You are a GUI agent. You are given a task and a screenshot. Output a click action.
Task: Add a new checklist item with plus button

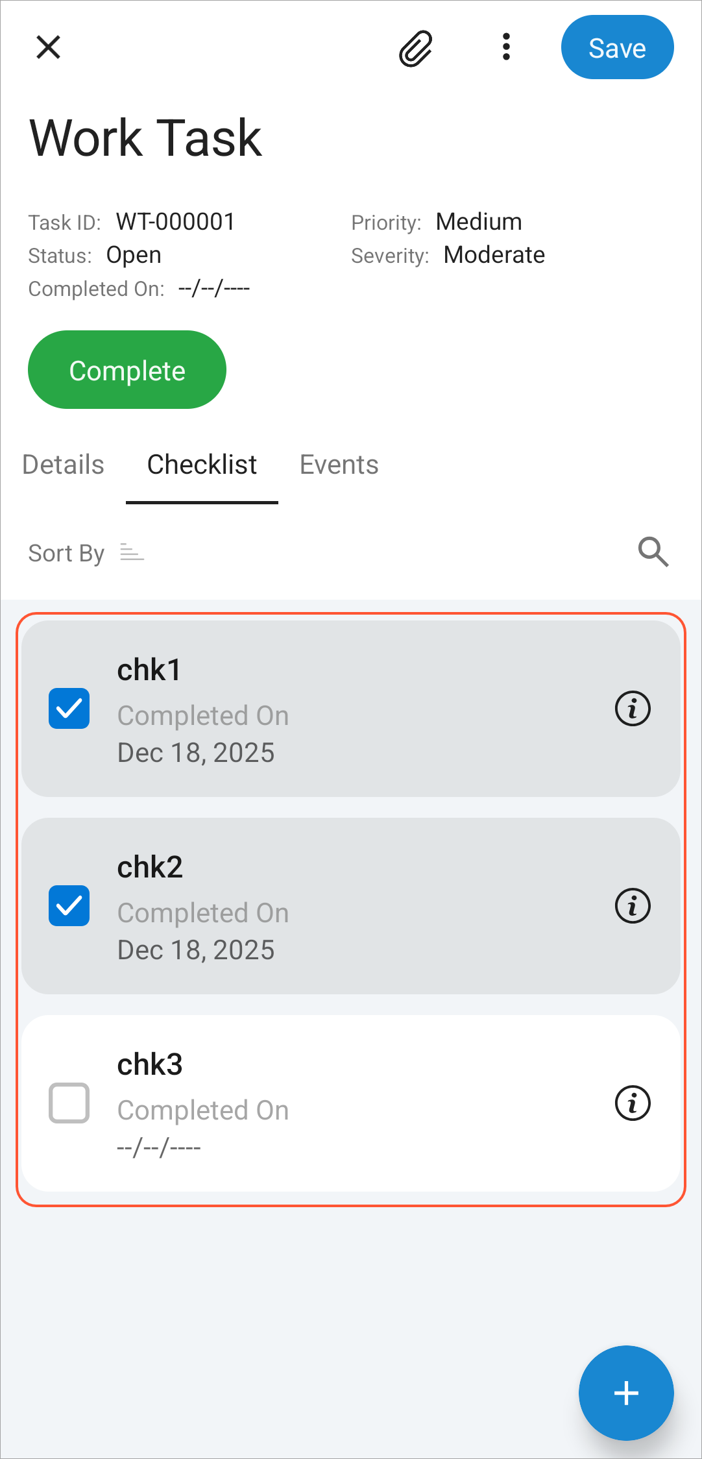pos(626,1393)
